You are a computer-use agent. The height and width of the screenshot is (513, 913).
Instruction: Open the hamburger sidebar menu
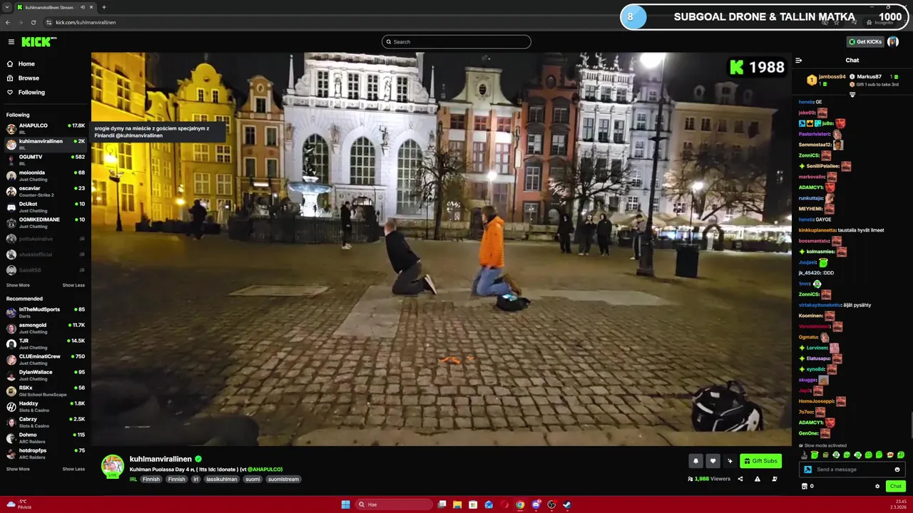tap(11, 42)
